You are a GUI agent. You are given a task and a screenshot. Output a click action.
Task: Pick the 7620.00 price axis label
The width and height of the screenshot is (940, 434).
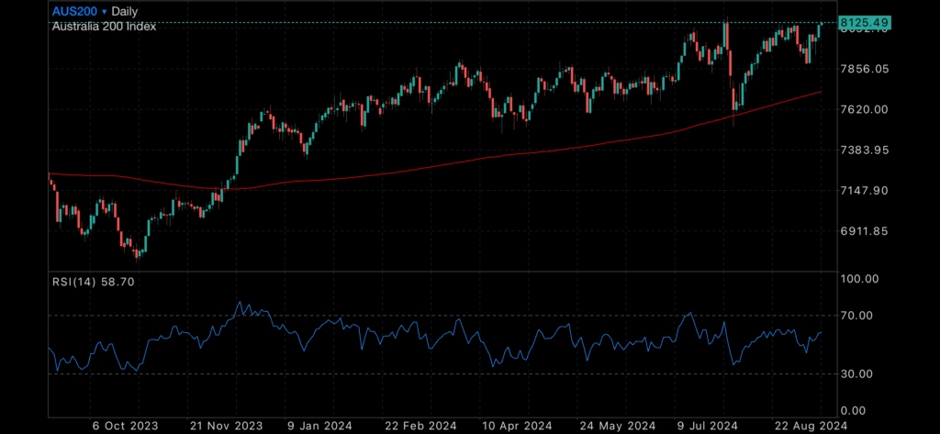tap(864, 110)
